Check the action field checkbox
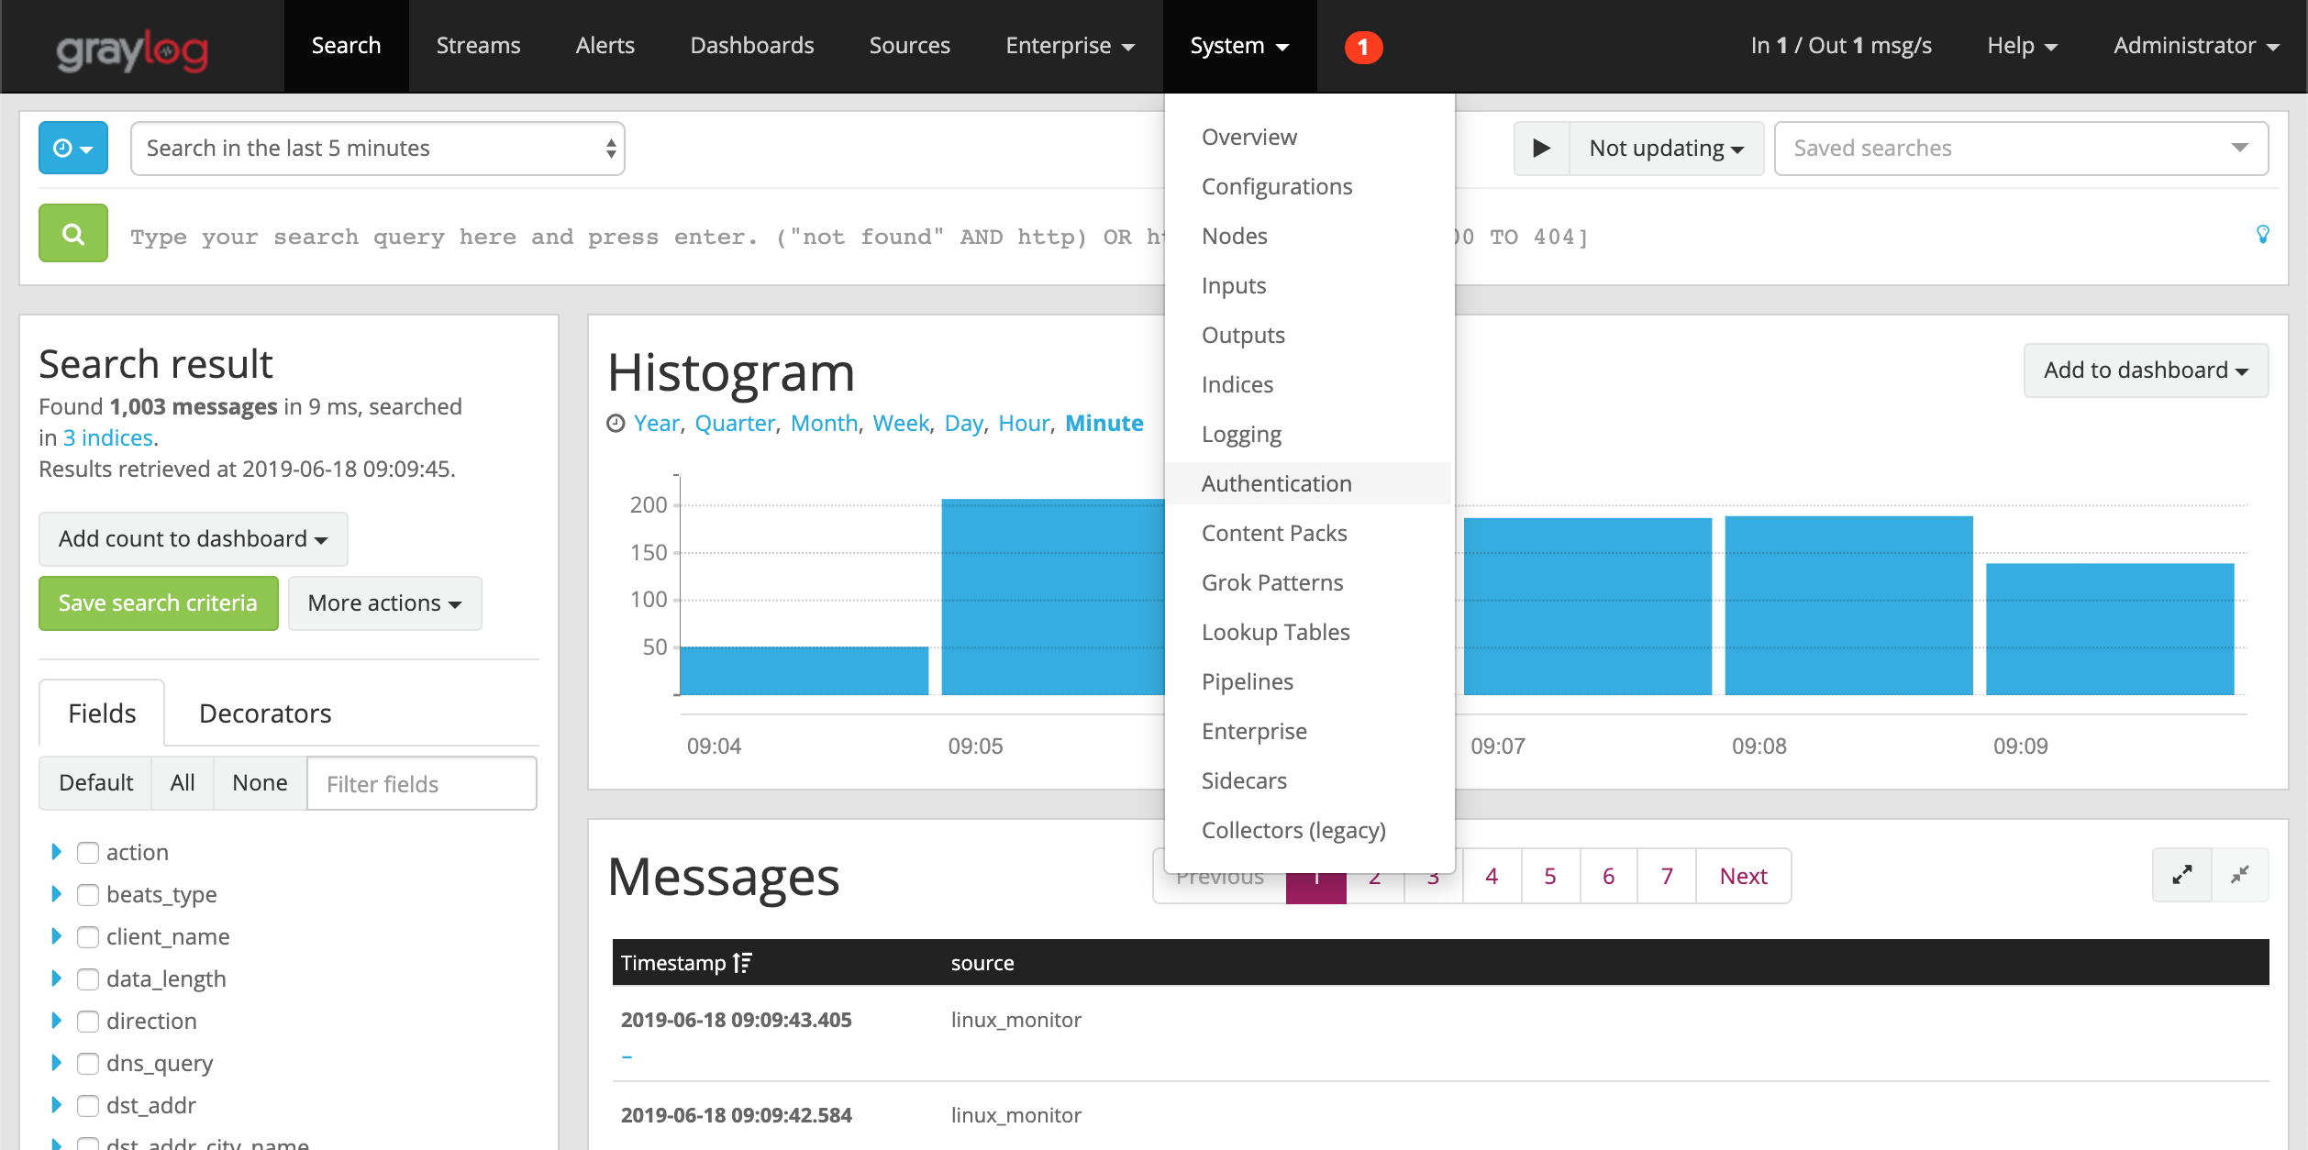Image resolution: width=2308 pixels, height=1150 pixels. coord(88,853)
